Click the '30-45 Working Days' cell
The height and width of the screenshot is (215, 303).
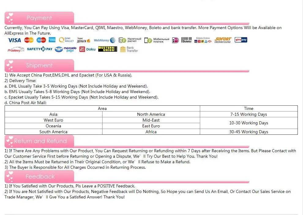click(249, 132)
